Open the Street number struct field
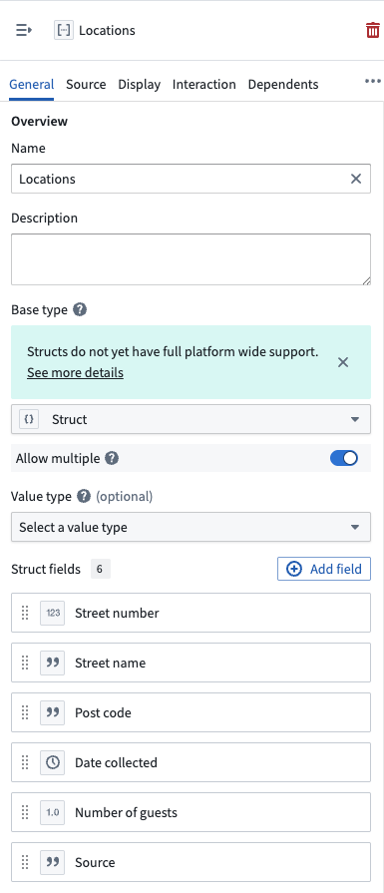384x893 pixels. tap(191, 613)
